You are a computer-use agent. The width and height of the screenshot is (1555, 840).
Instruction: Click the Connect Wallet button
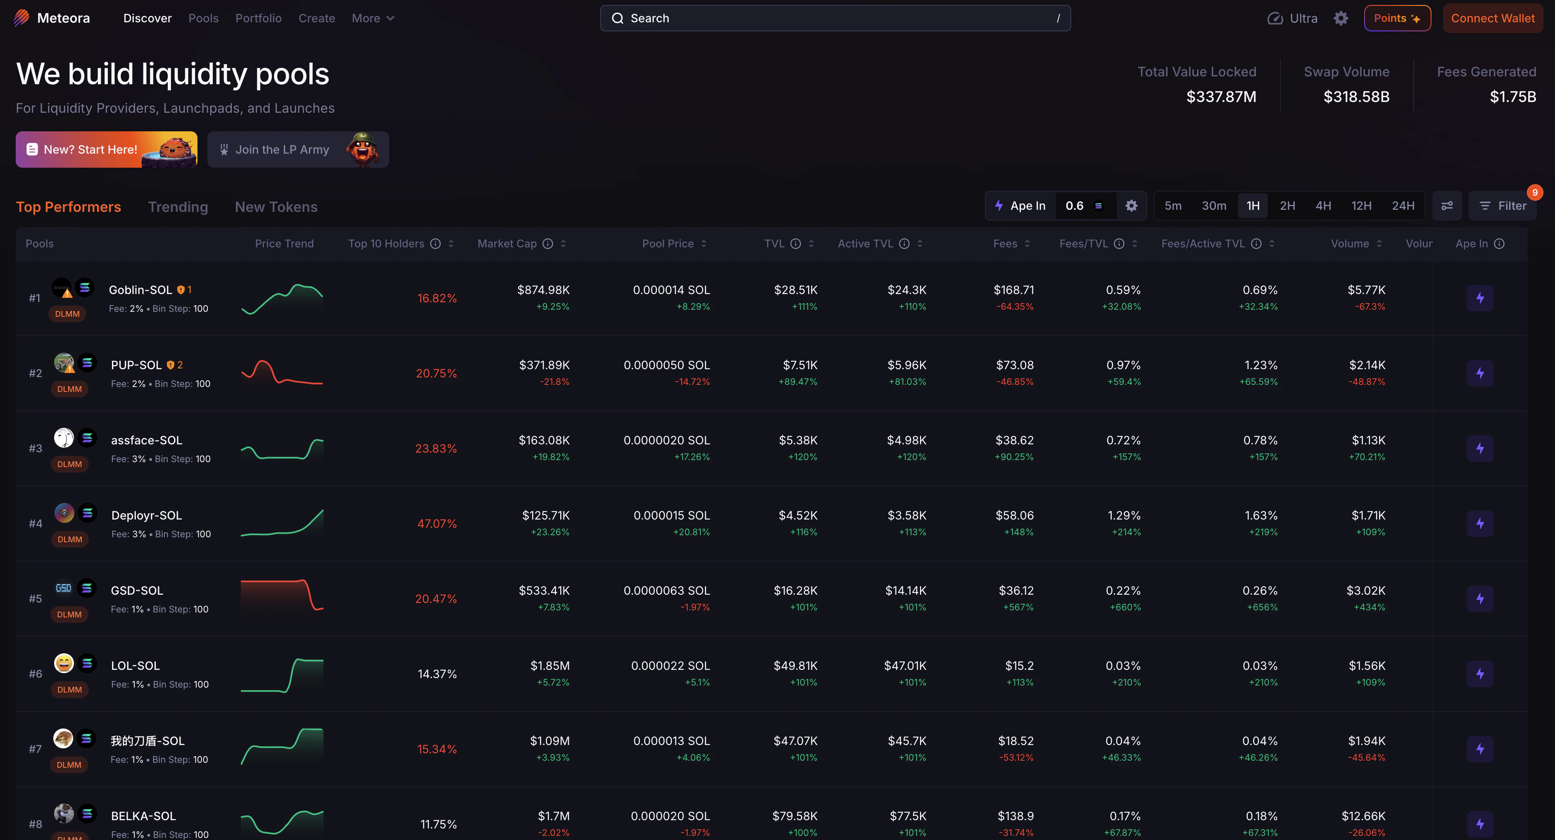click(x=1493, y=18)
